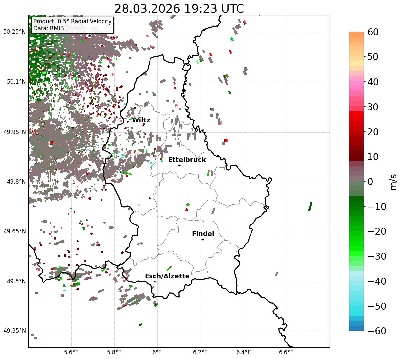Click the colorbar −40 tick label

click(x=377, y=281)
